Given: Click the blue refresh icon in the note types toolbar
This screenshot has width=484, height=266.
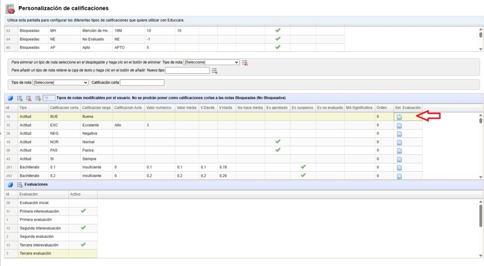Looking at the screenshot, I should [10, 98].
